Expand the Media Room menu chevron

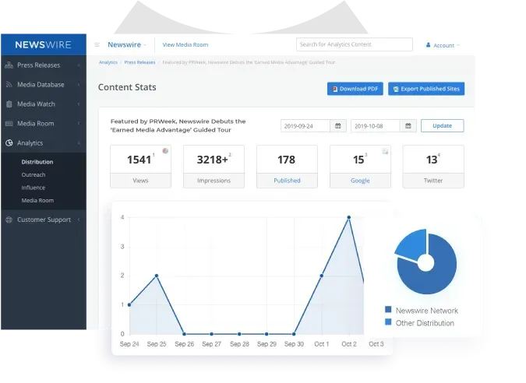tap(79, 123)
